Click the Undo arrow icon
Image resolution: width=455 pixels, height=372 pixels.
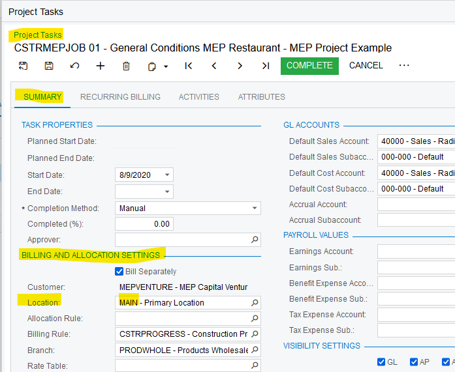[74, 66]
